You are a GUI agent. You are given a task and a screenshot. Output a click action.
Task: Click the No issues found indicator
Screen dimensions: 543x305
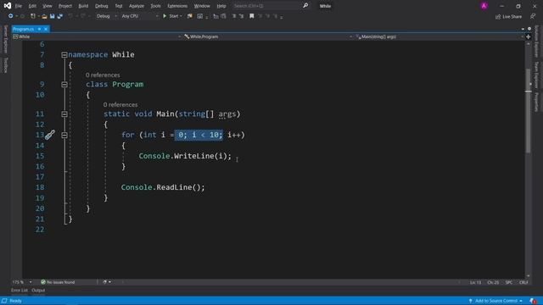coord(58,282)
